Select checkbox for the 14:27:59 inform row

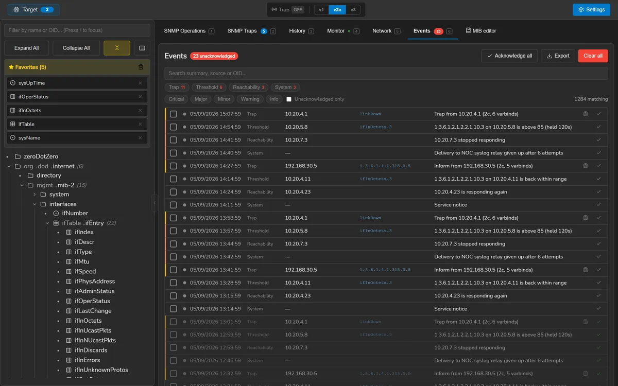click(x=174, y=166)
